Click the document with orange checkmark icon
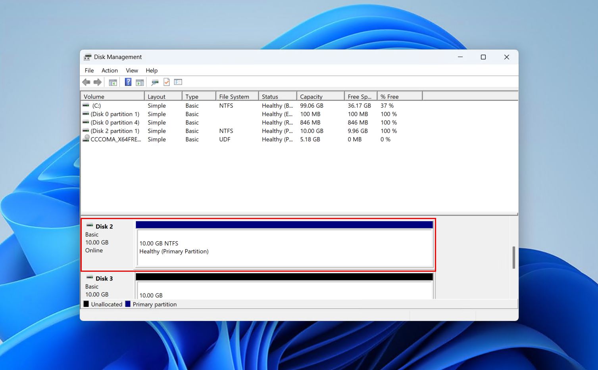Image resolution: width=598 pixels, height=370 pixels. pos(167,82)
